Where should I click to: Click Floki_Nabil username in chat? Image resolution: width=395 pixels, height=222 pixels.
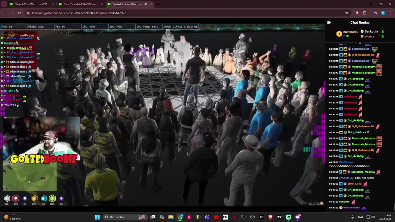pyautogui.click(x=355, y=132)
